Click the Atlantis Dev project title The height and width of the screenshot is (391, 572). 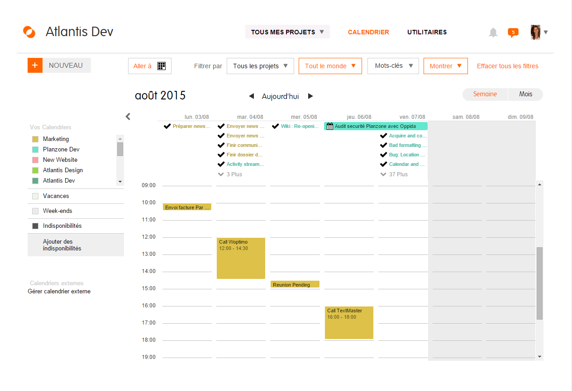(79, 32)
